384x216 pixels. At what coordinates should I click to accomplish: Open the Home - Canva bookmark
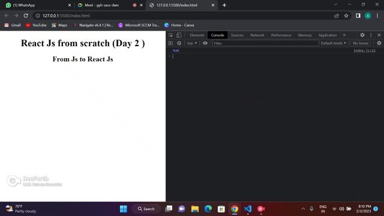179,25
